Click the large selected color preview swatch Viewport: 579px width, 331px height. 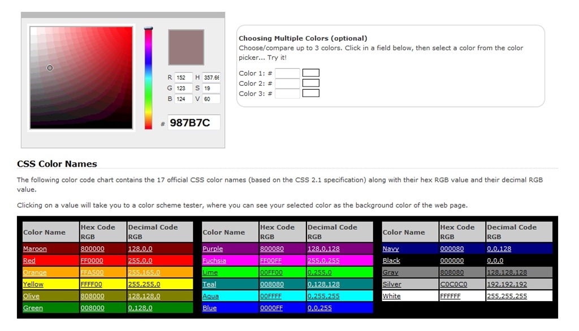coord(186,47)
